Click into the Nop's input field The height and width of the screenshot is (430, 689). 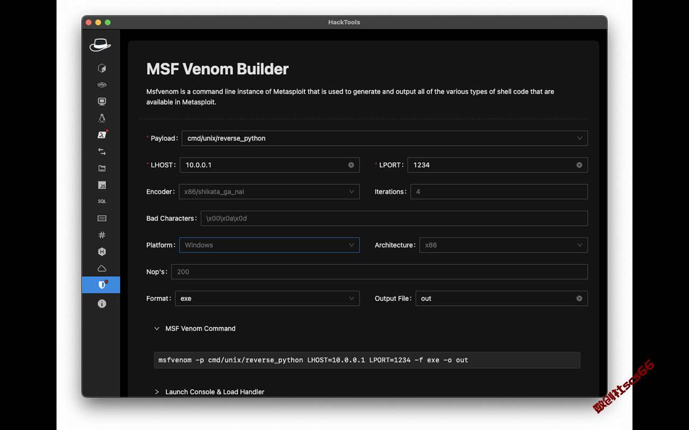379,271
